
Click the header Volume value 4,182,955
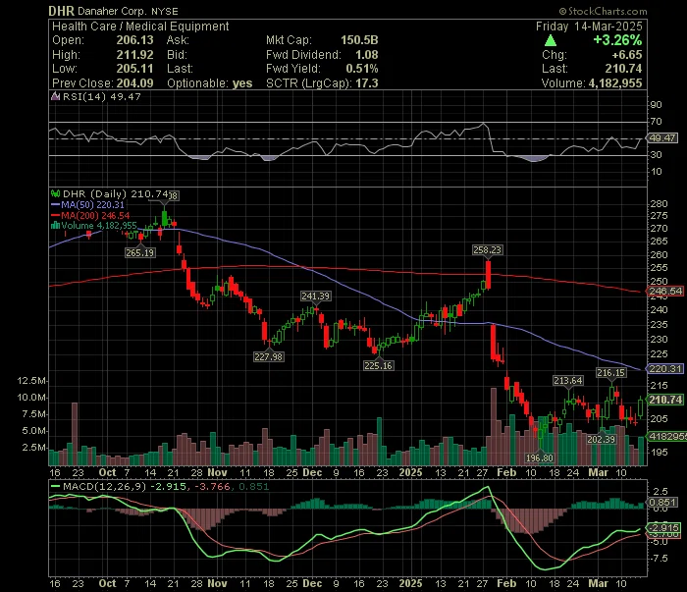(x=615, y=83)
